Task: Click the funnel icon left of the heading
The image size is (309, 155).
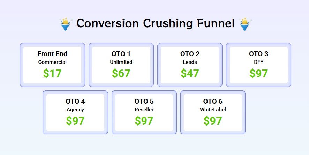Action: click(65, 24)
